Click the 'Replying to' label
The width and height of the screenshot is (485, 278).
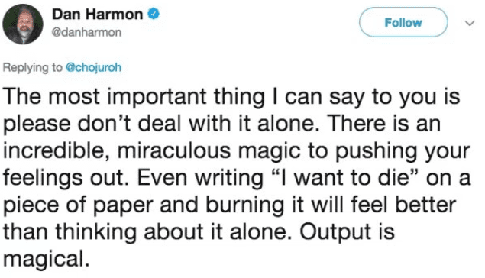[x=33, y=68]
